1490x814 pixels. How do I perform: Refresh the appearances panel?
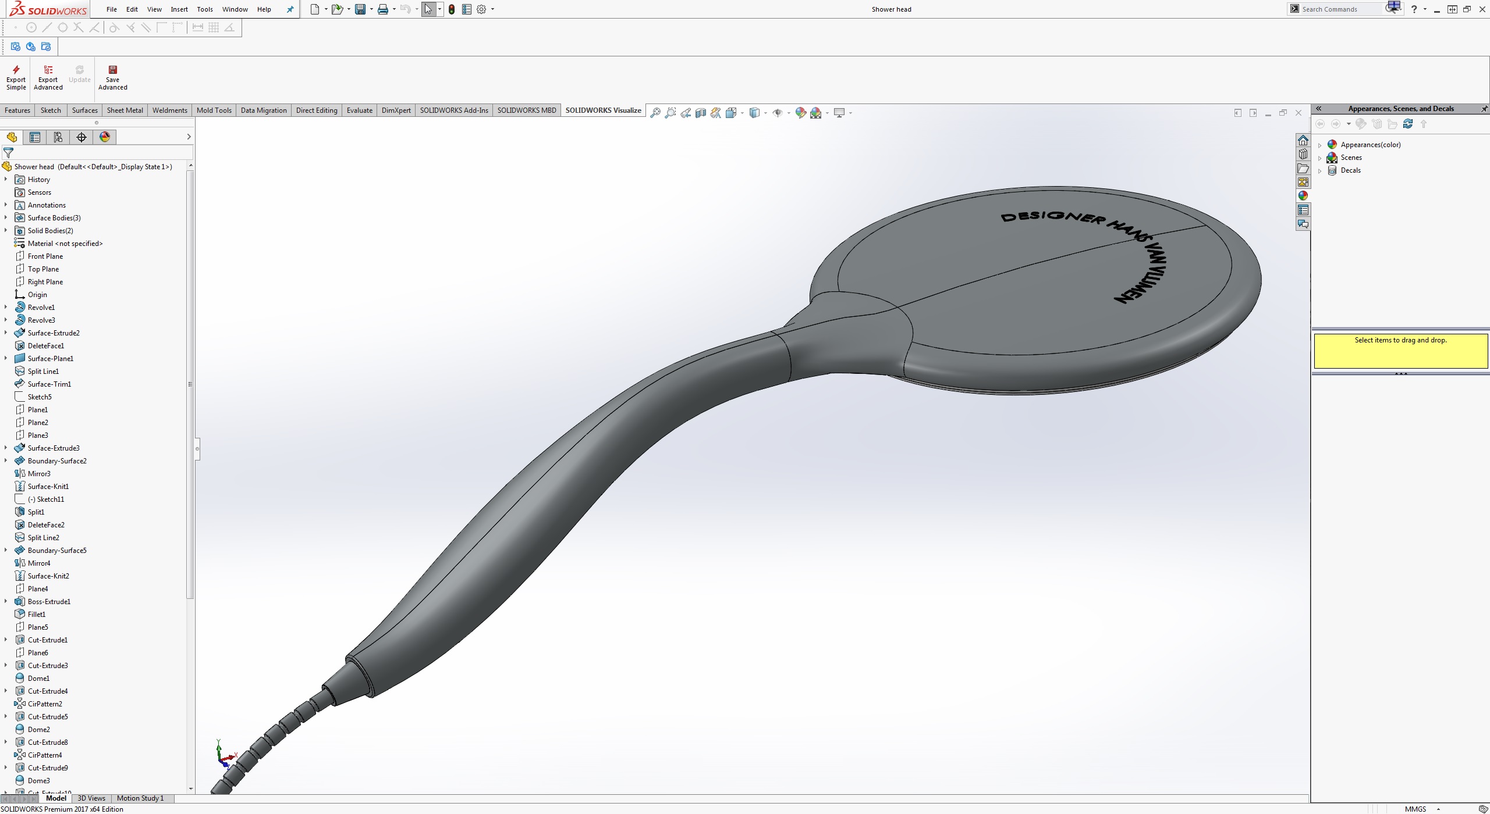click(1408, 124)
